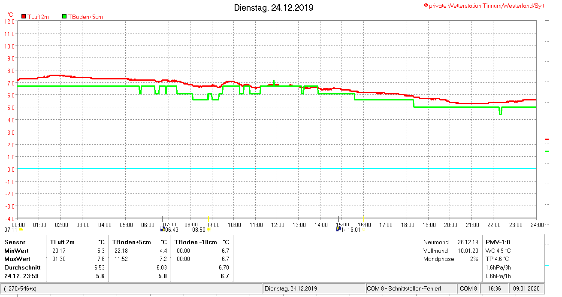
Task: Click the sunset icon right of 16:01
Action: (364, 230)
